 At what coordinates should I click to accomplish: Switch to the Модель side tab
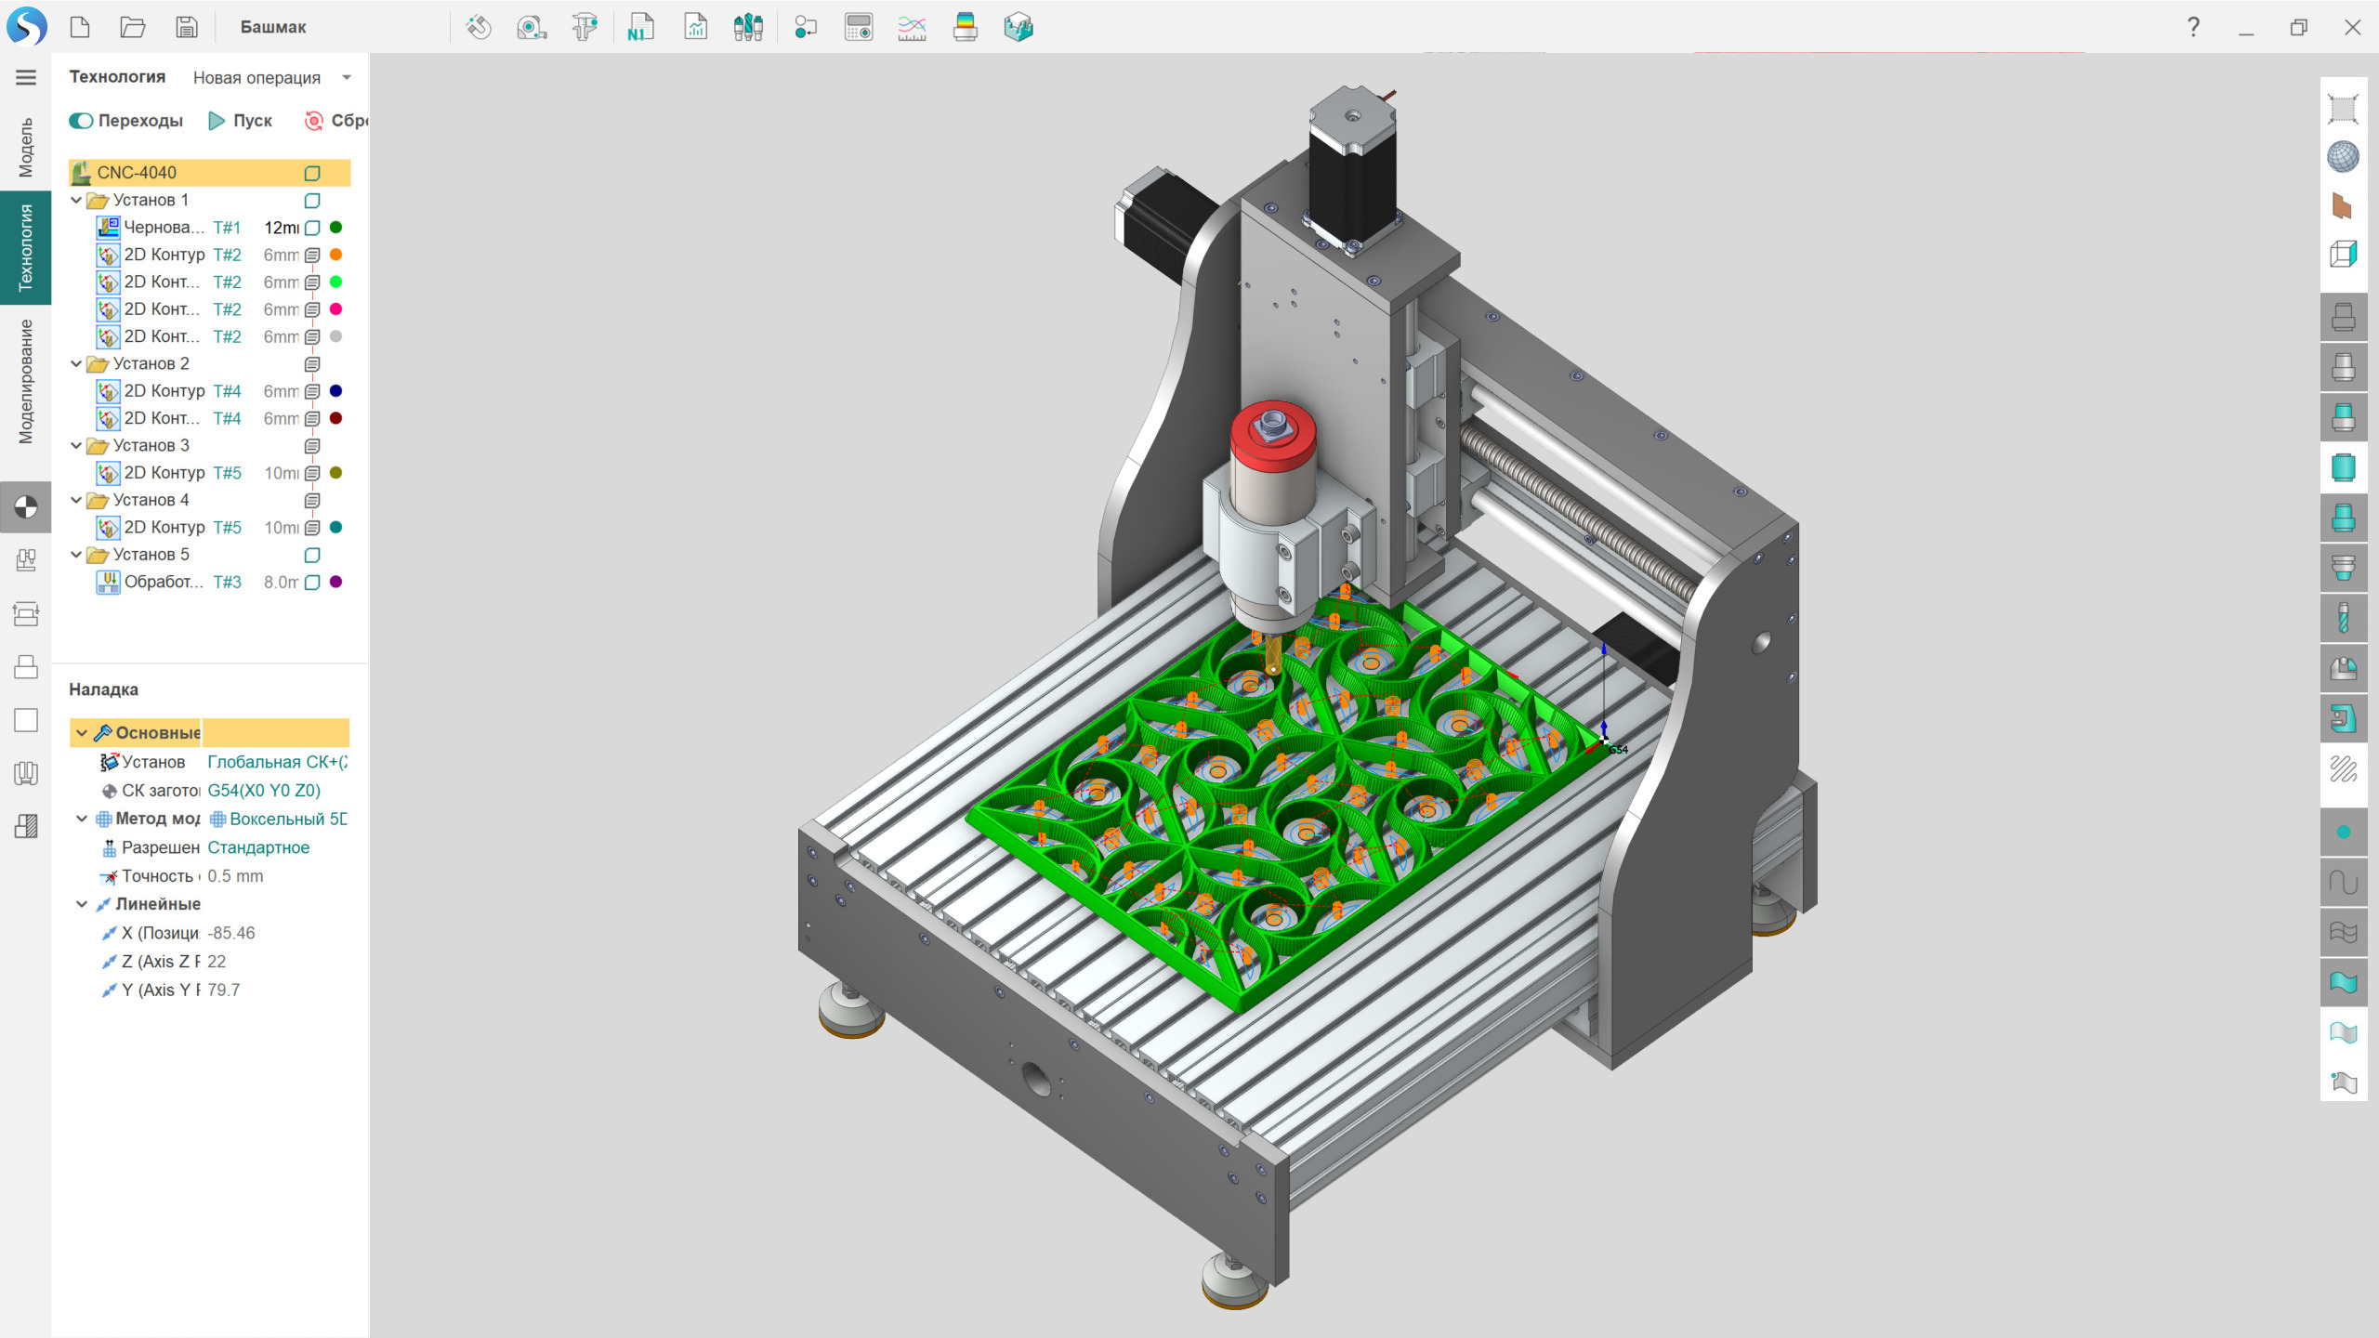tap(26, 147)
